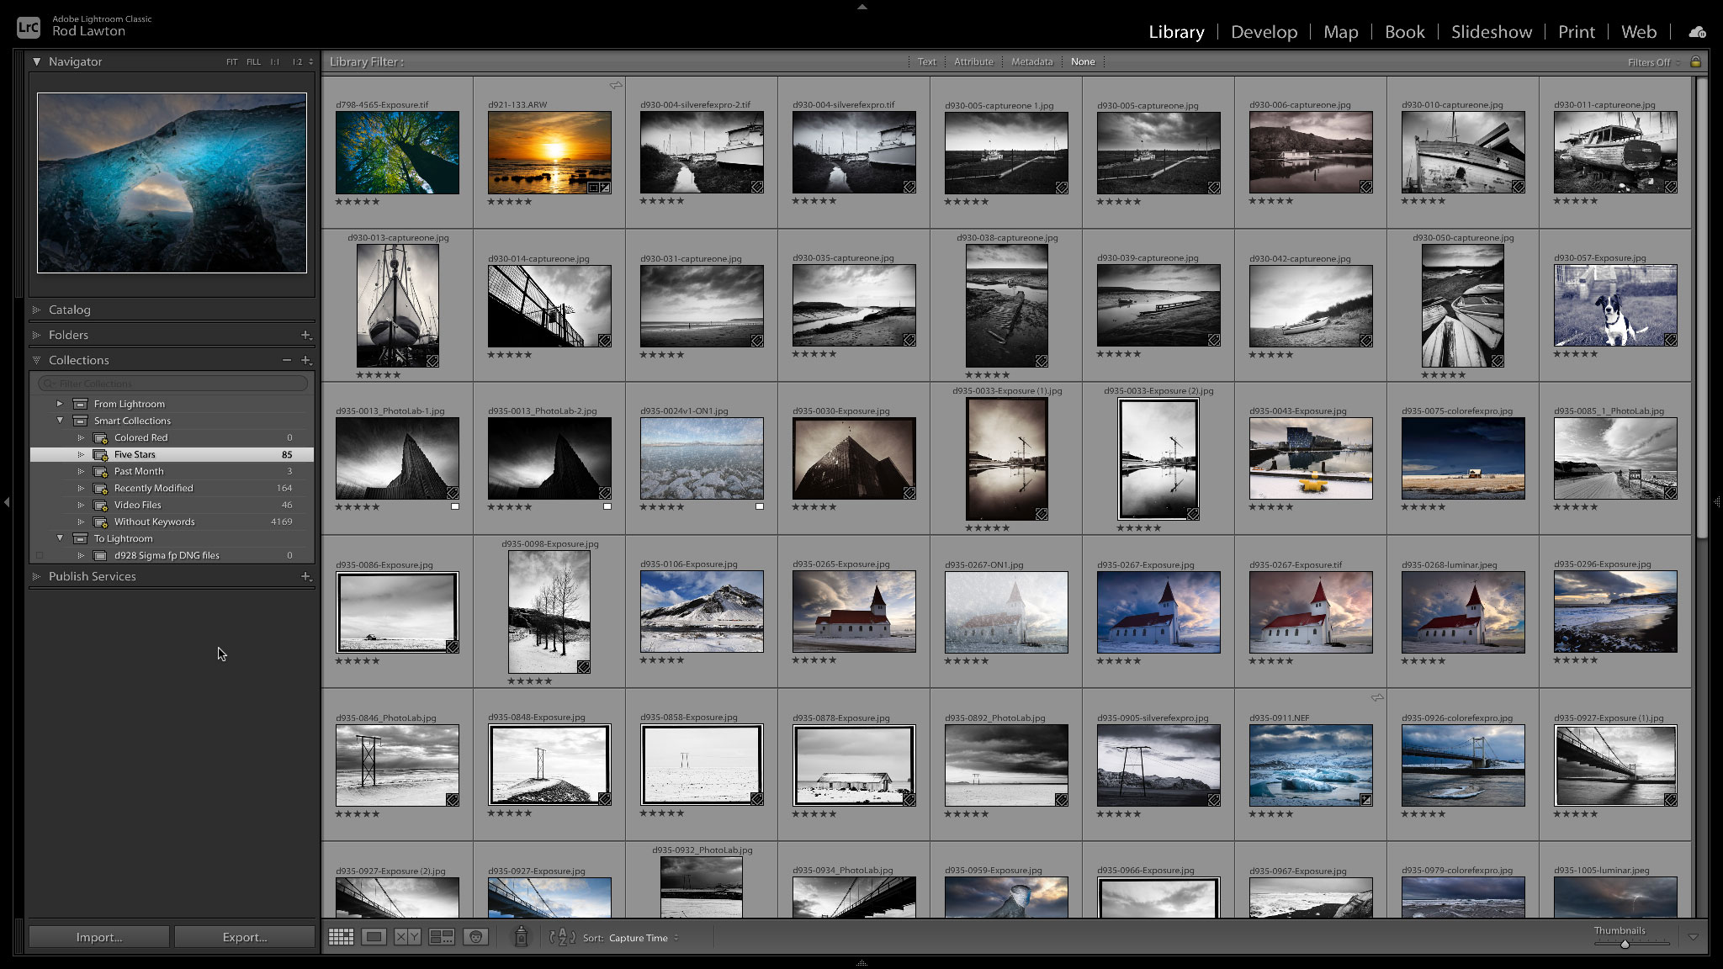Select the Without Keywords smart collection

click(155, 522)
